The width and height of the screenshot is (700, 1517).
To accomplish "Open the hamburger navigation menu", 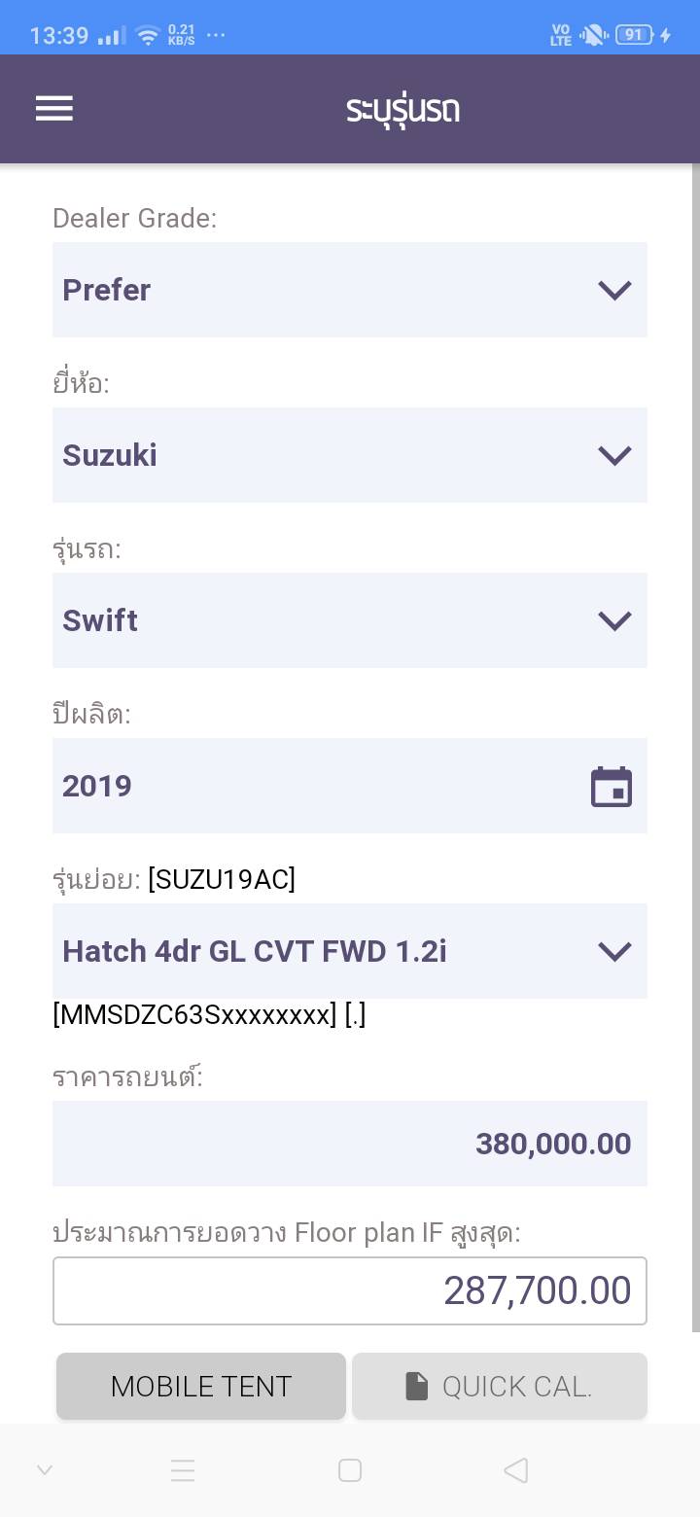I will [54, 108].
